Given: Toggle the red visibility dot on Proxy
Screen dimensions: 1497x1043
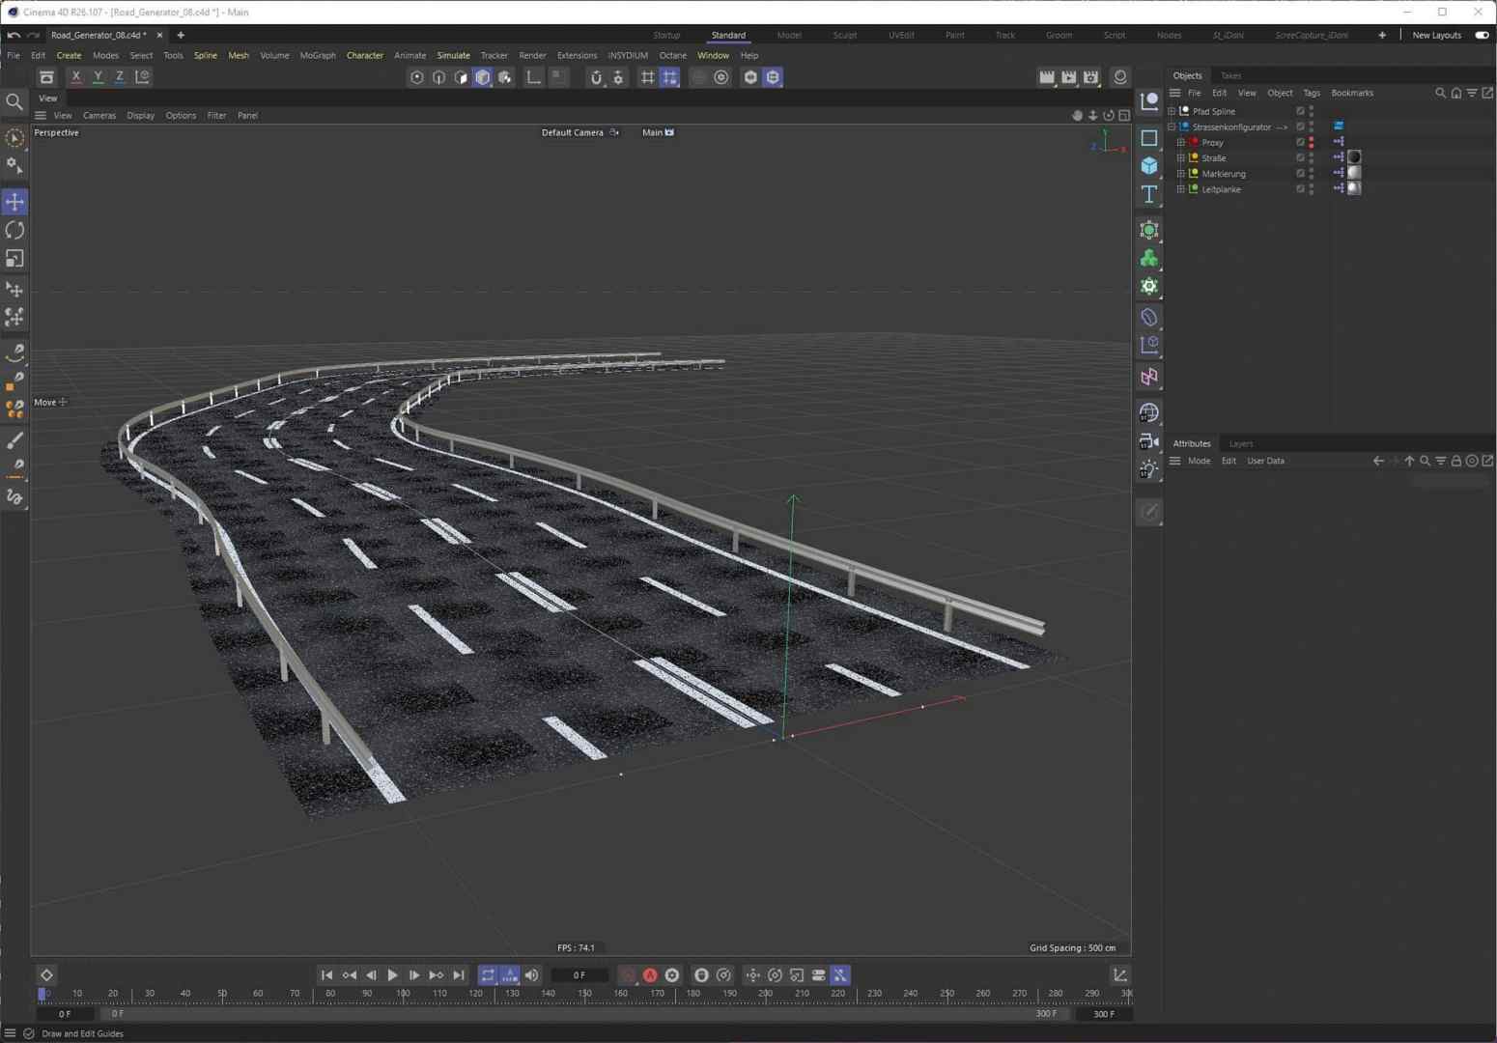Looking at the screenshot, I should (1311, 140).
